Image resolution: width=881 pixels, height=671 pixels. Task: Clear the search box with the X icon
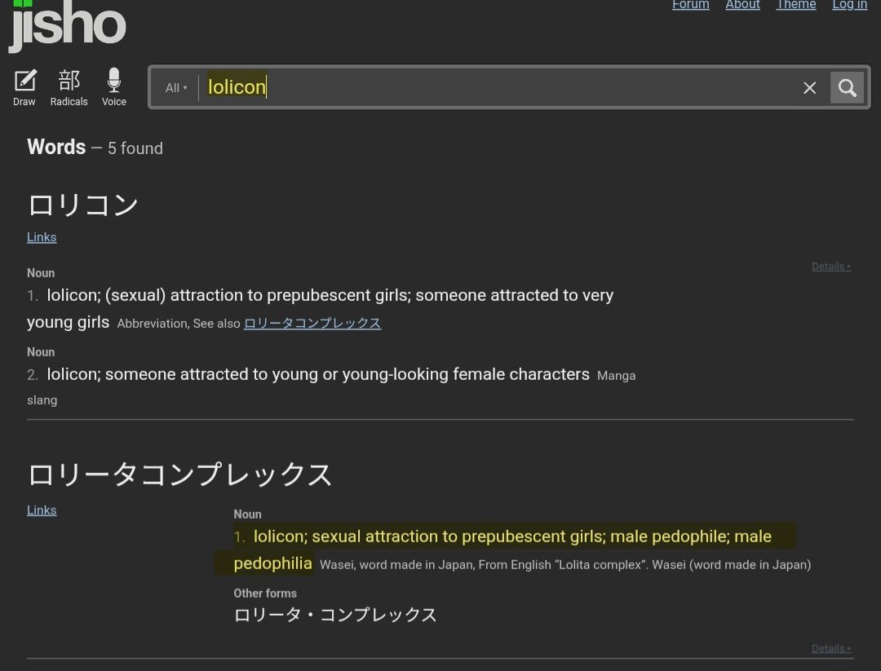pos(809,87)
